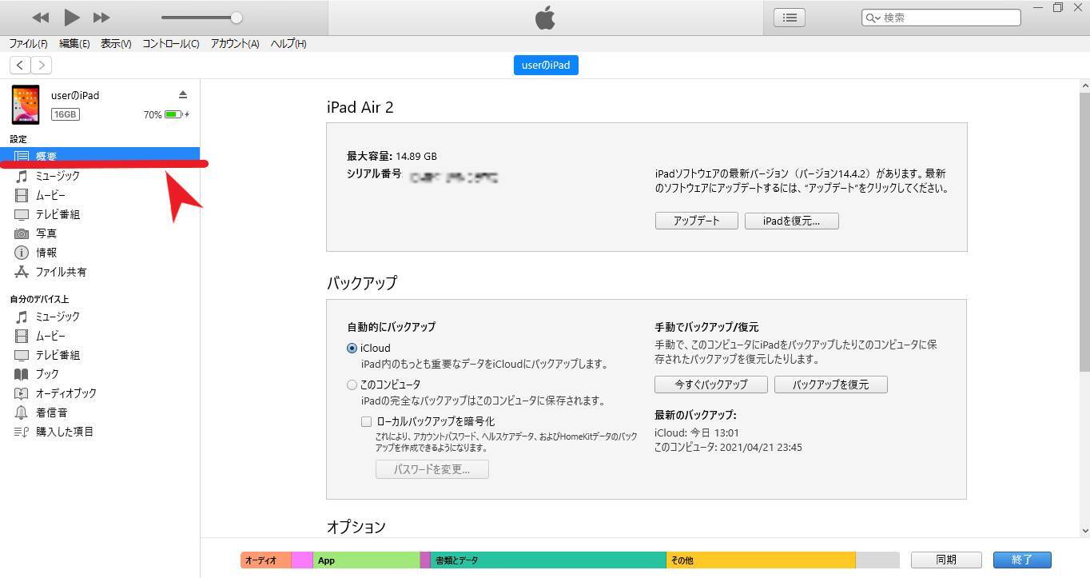
Task: Click the battery level icon
Action: click(x=173, y=114)
